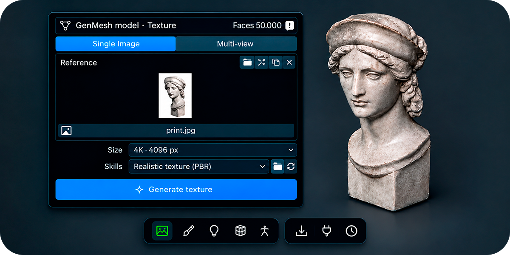Select the image texture tool in the bottom toolbar

click(x=162, y=231)
